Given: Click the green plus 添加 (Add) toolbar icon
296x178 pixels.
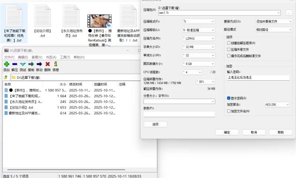Looking at the screenshot, I should pyautogui.click(x=6, y=64).
